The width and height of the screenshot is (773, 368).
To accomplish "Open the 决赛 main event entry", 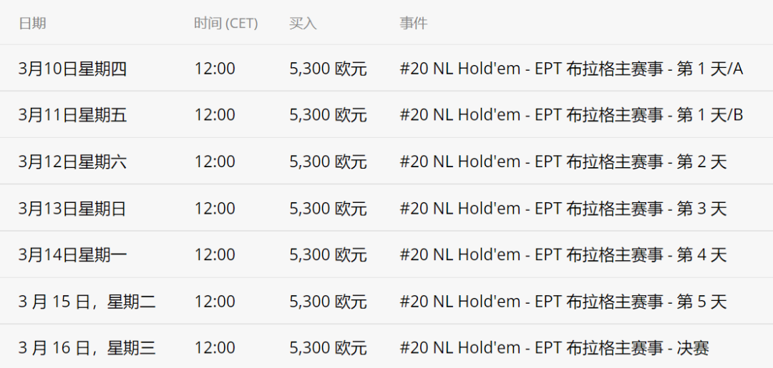I will [x=555, y=348].
